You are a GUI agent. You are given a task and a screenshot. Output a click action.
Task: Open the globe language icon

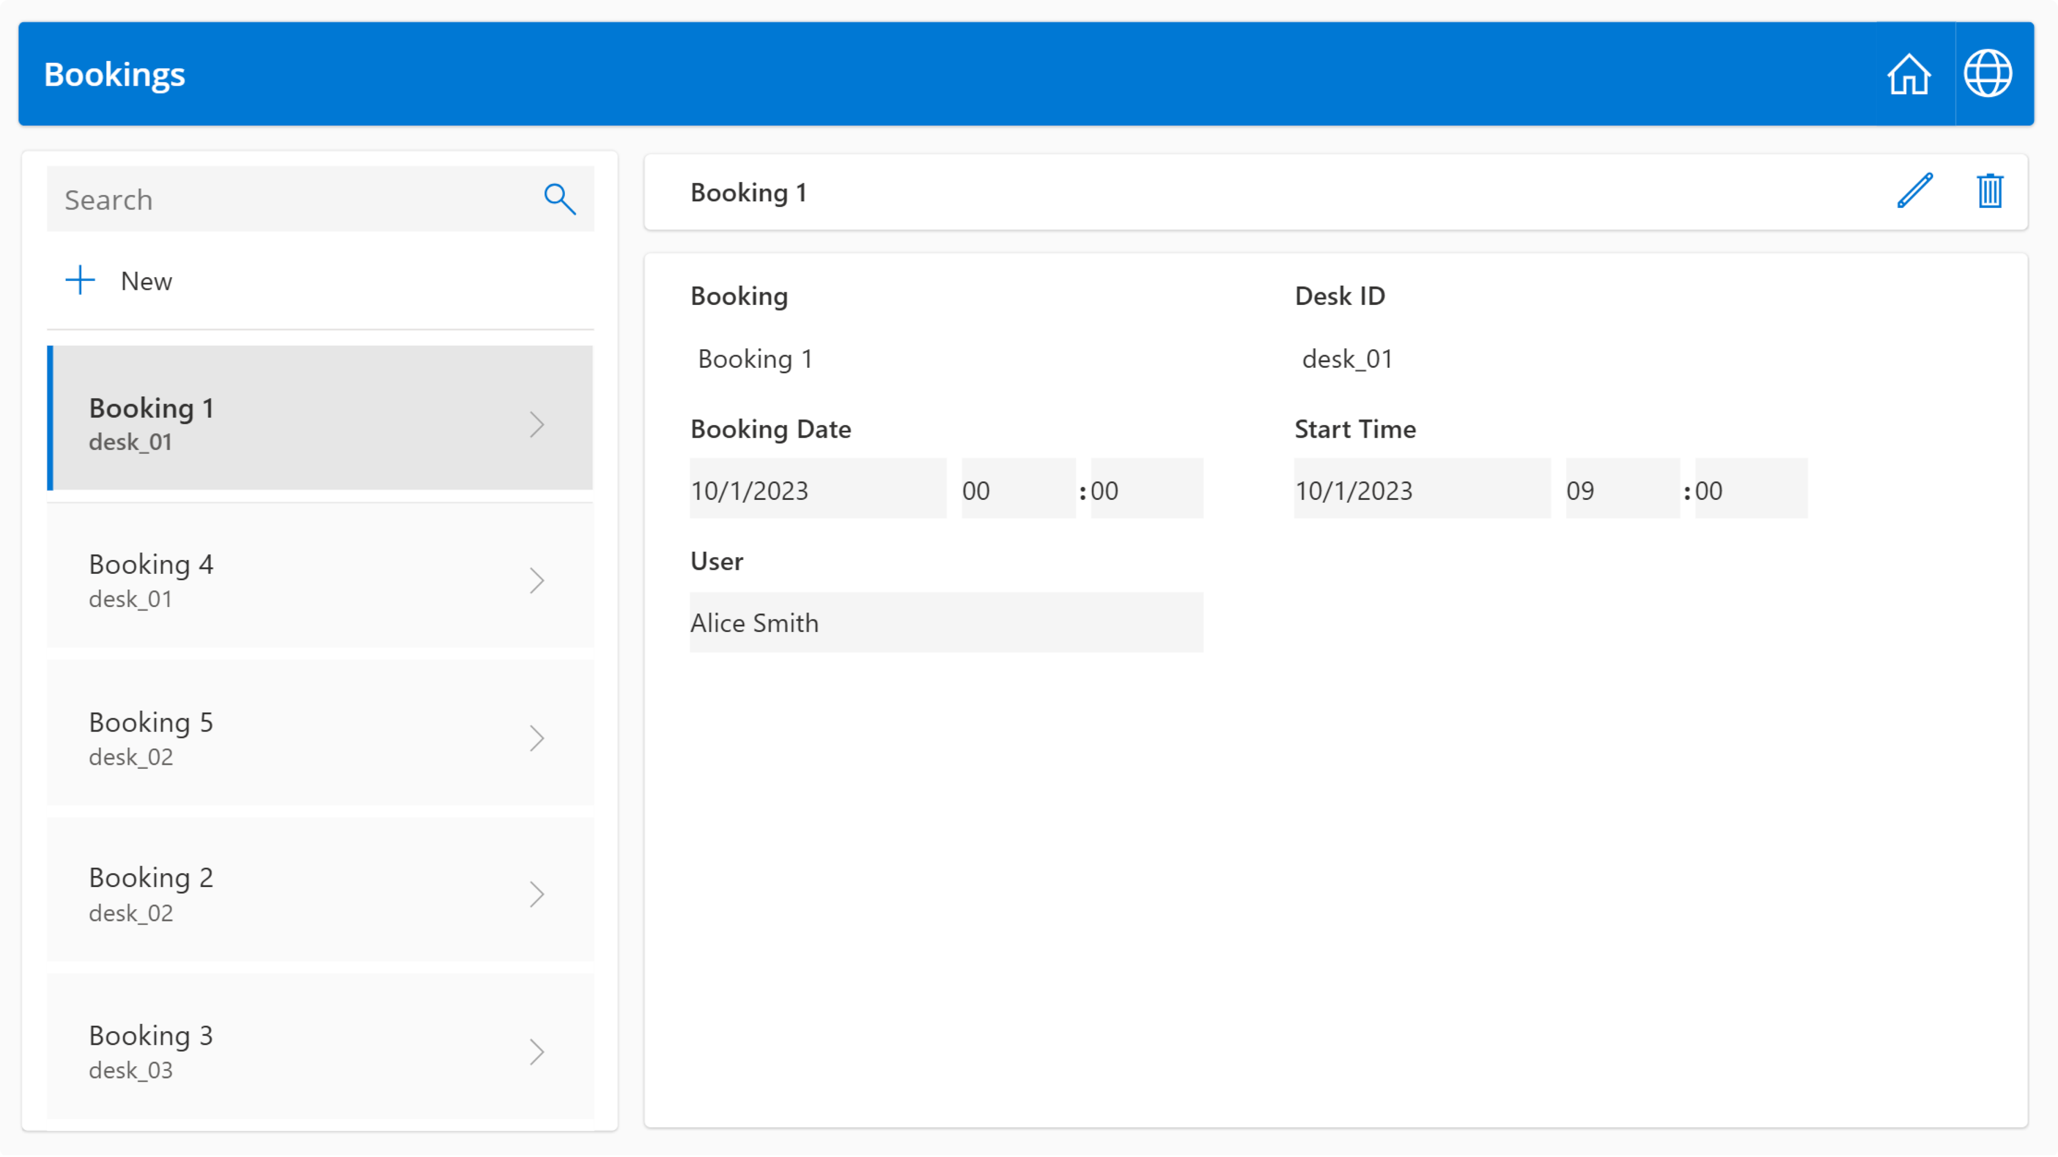1988,74
